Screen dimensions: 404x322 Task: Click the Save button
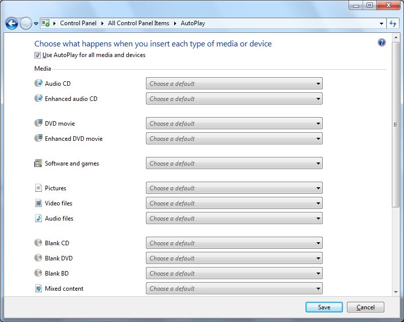(x=324, y=307)
